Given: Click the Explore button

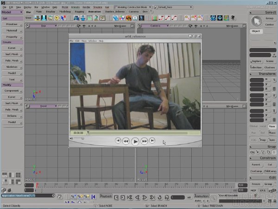Looking at the screenshot, I should [256, 61].
